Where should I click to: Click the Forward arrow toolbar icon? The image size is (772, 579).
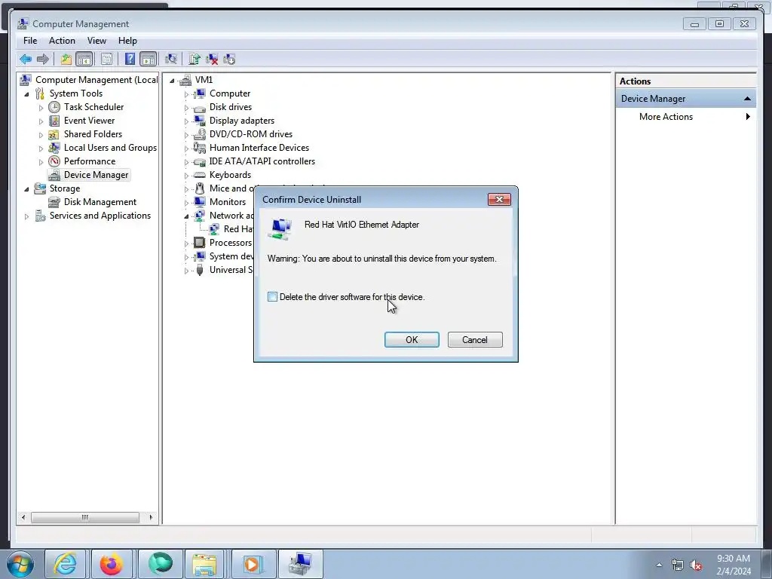(43, 60)
